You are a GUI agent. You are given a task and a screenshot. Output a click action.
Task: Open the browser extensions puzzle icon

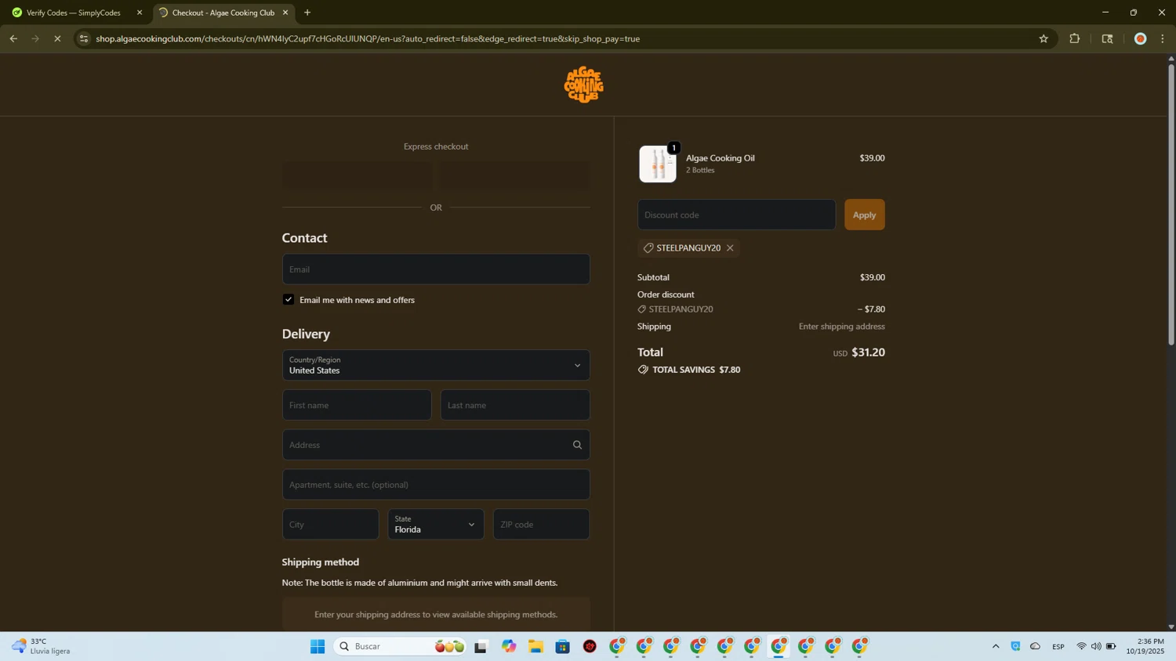pos(1075,38)
